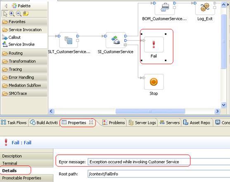230x182 pixels.
Task: Click the Log_Exit input terminal
Action: point(195,3)
